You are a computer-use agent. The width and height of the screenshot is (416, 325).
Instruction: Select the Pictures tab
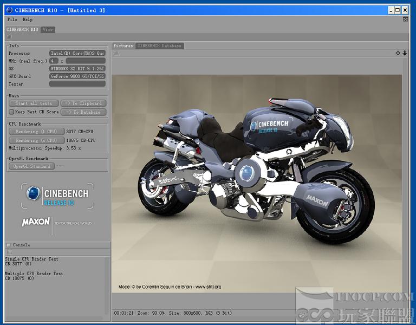(123, 45)
